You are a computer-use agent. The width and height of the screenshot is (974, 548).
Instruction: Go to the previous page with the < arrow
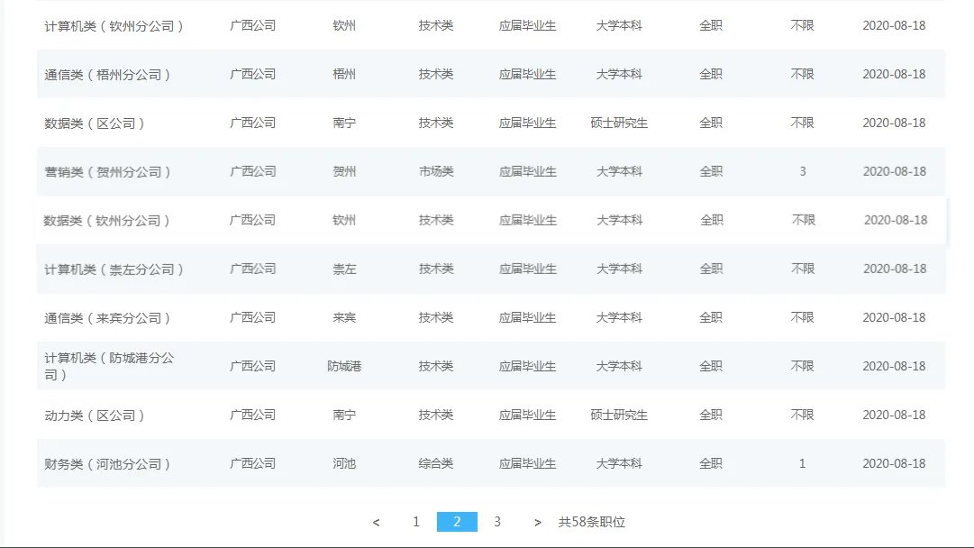point(377,521)
